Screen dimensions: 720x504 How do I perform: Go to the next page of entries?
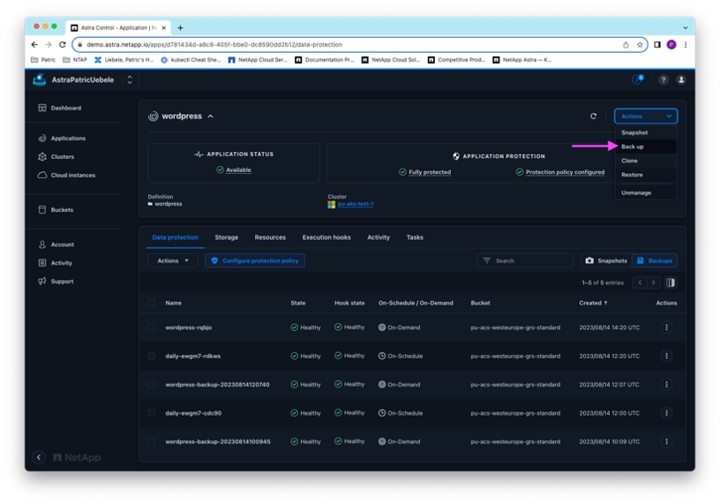coord(654,282)
